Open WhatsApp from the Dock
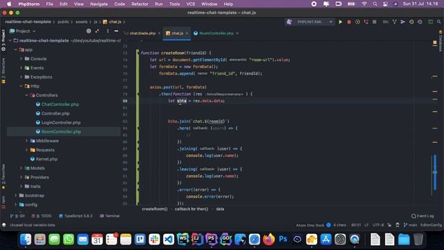This screenshot has height=250, width=444. click(69, 239)
